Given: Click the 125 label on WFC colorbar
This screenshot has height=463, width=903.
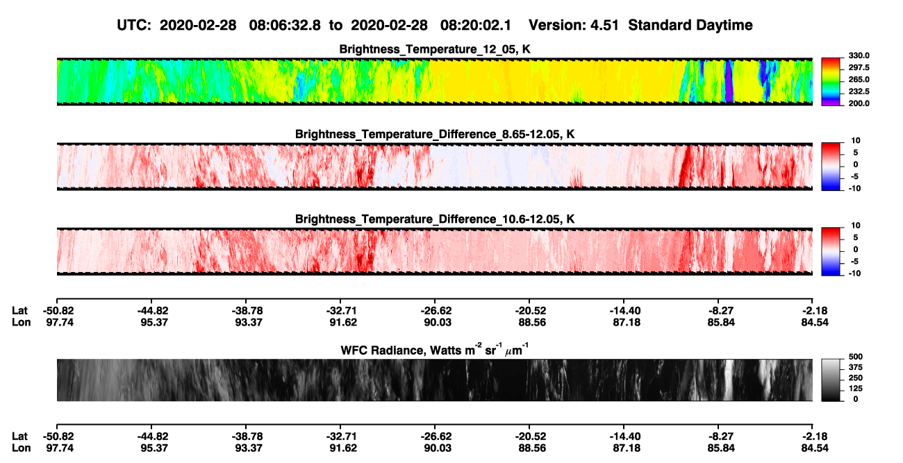Looking at the screenshot, I should [855, 389].
